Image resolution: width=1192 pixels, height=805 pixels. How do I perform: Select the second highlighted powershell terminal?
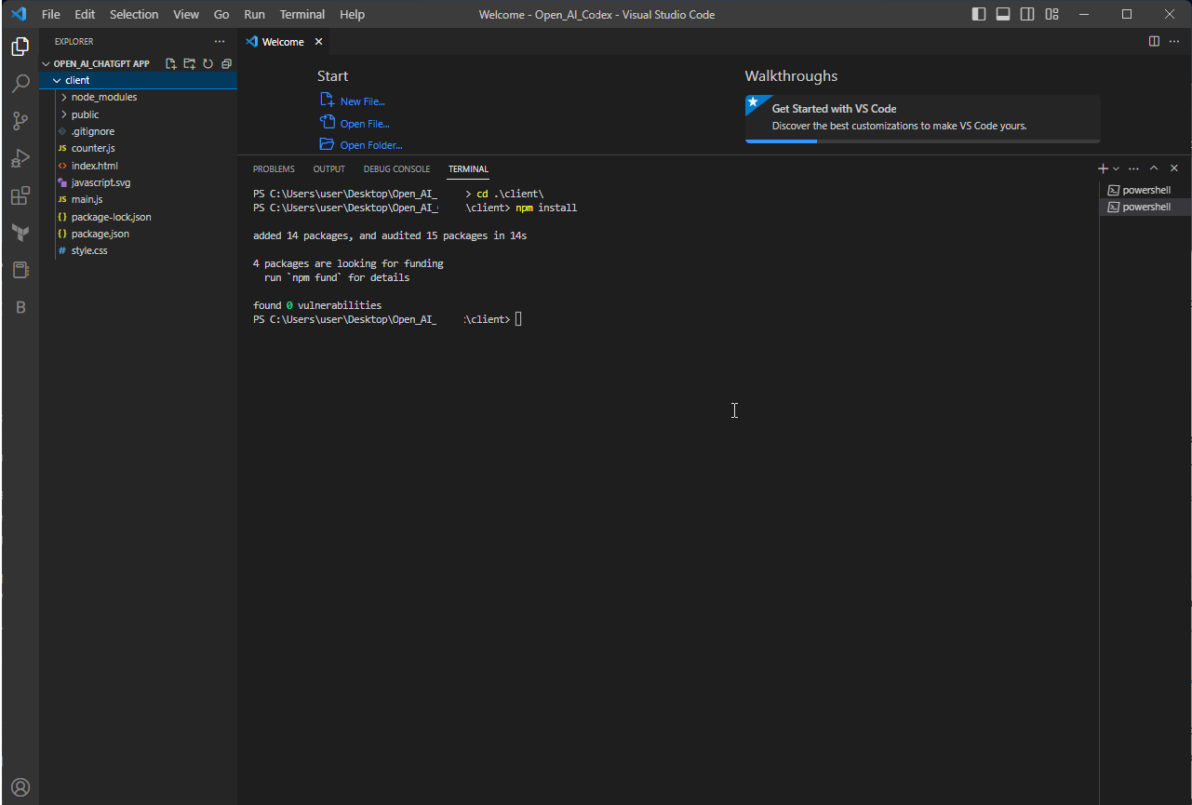(1145, 207)
